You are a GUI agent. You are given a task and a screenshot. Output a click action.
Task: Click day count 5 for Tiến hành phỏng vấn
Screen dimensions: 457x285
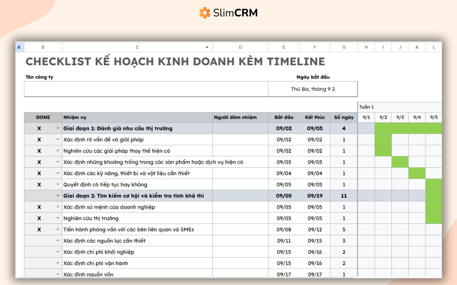point(344,229)
